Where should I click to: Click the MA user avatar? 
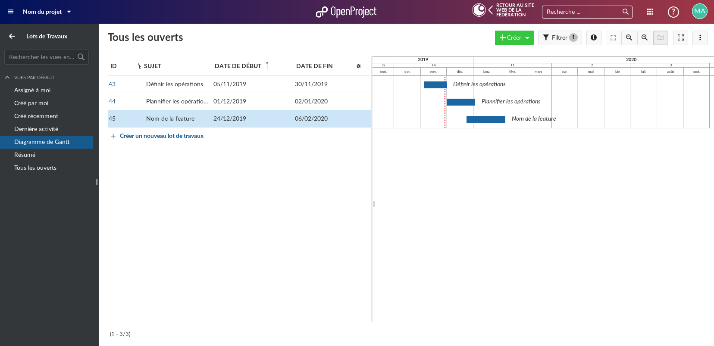pyautogui.click(x=699, y=12)
